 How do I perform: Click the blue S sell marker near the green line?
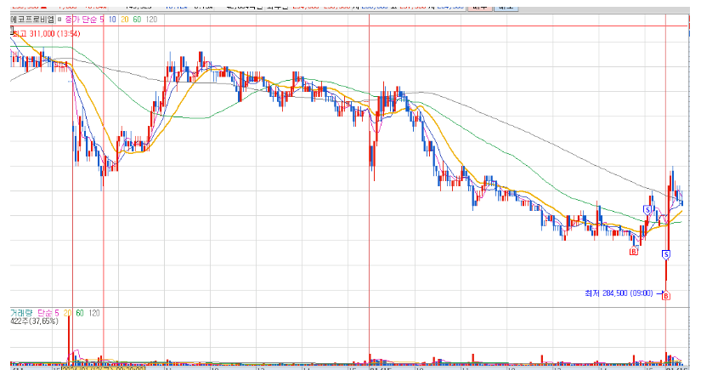(x=647, y=209)
